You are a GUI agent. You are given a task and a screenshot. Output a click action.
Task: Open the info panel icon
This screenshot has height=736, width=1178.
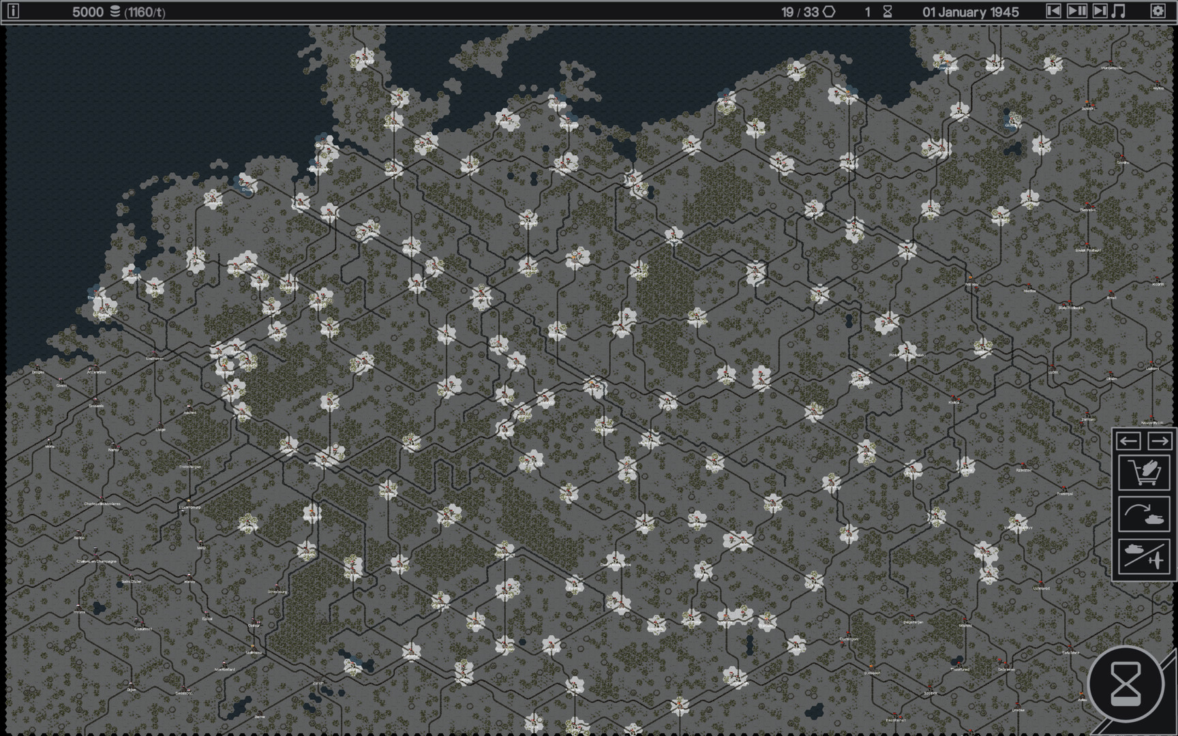(12, 11)
